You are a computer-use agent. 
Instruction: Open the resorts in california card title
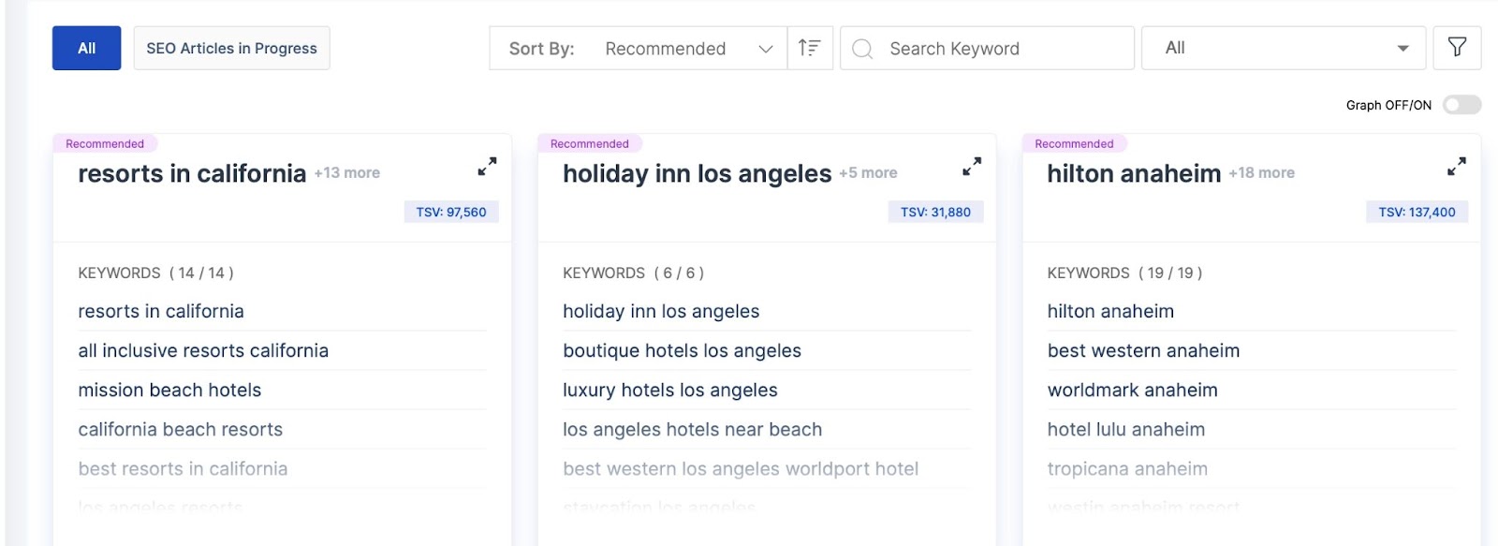click(192, 173)
